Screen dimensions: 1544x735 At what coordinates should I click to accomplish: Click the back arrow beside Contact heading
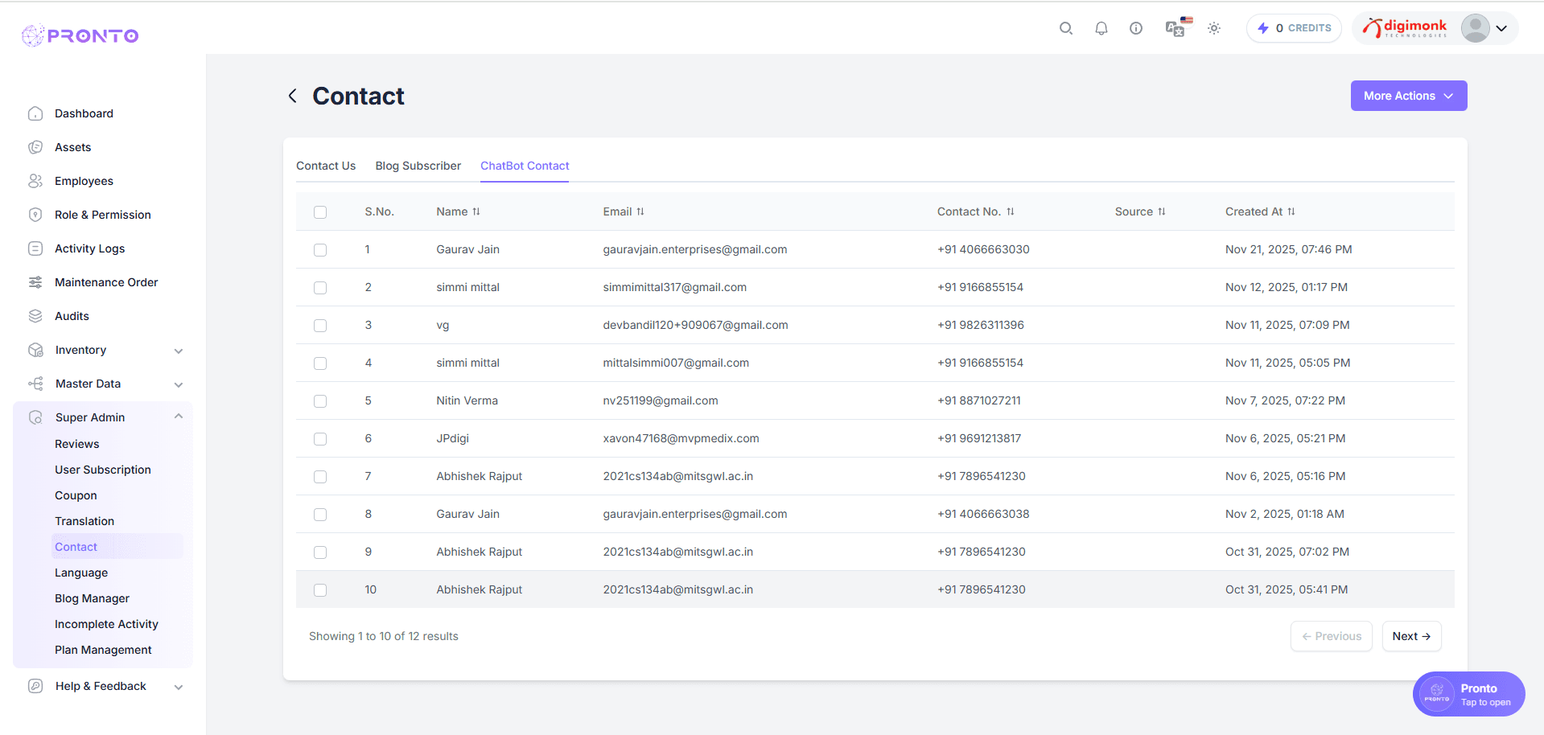pos(293,95)
